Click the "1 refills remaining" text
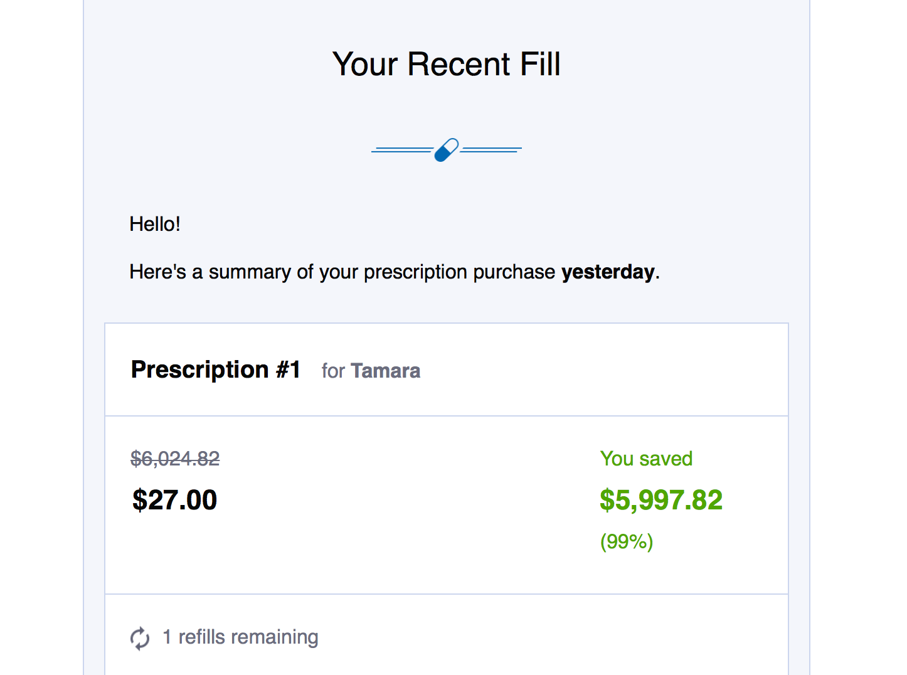 tap(240, 637)
